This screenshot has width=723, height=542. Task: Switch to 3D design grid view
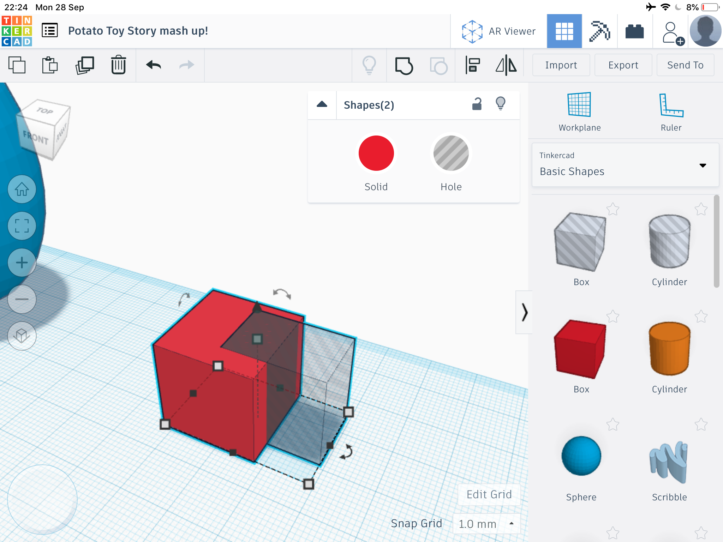(x=564, y=31)
